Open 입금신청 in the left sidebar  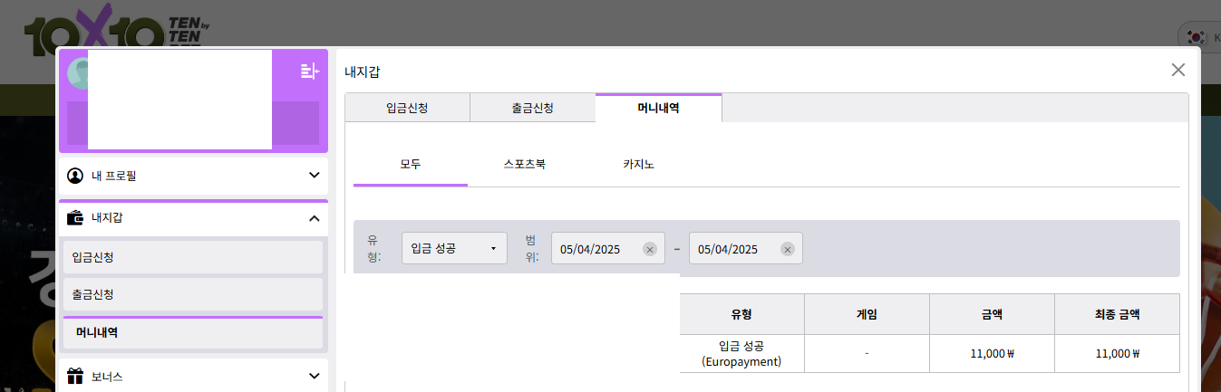click(192, 257)
